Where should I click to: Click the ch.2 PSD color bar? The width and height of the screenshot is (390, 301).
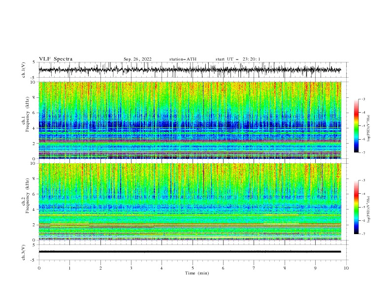click(x=356, y=207)
